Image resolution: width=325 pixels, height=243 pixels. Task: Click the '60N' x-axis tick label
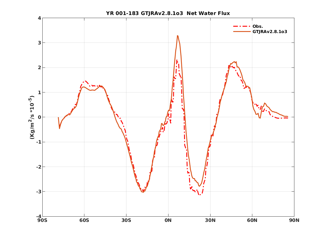coord(252,221)
